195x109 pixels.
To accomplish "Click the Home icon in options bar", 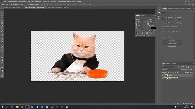I will click(3, 4).
